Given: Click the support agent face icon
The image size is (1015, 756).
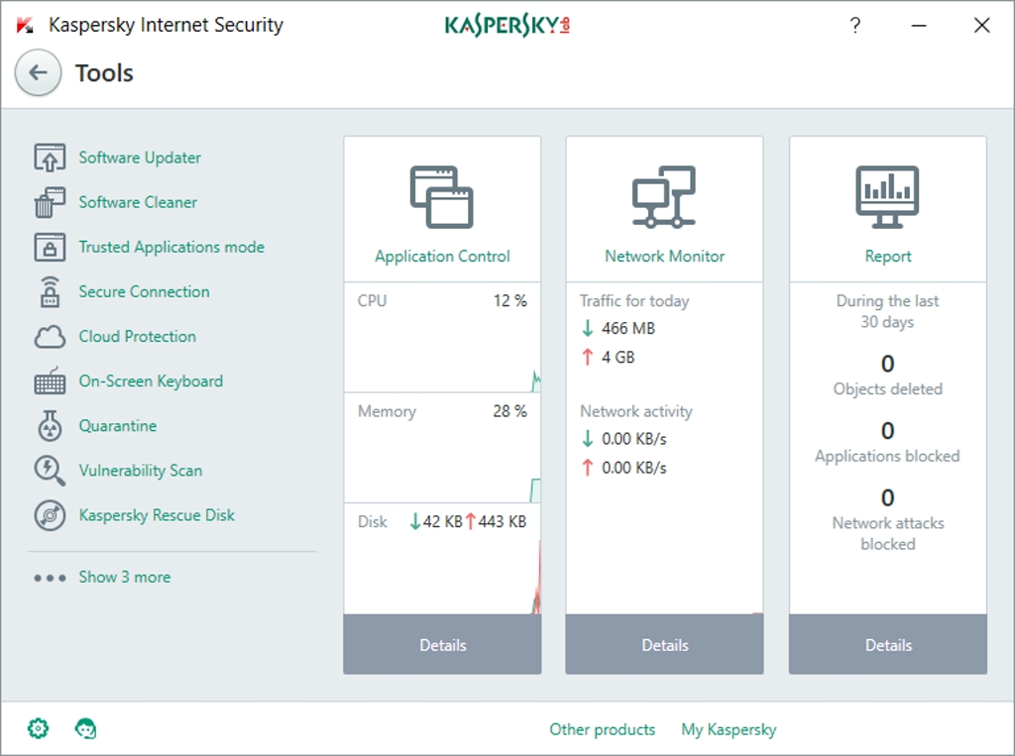Looking at the screenshot, I should click(86, 729).
